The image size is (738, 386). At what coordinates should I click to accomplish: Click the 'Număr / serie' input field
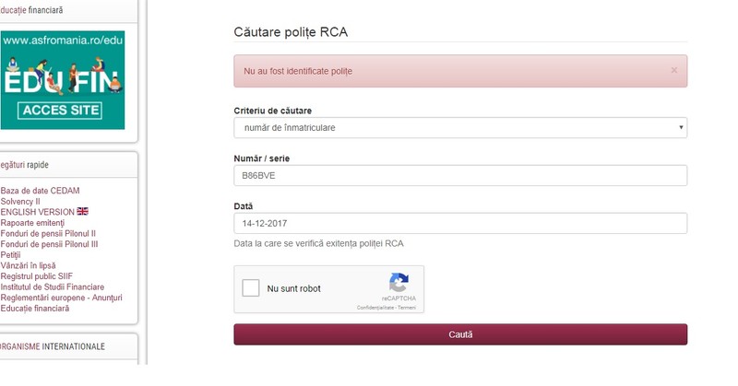tap(460, 175)
